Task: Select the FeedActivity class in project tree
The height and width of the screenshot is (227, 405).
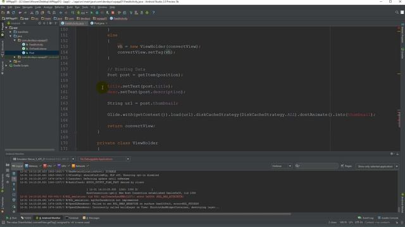Action: 36,45
